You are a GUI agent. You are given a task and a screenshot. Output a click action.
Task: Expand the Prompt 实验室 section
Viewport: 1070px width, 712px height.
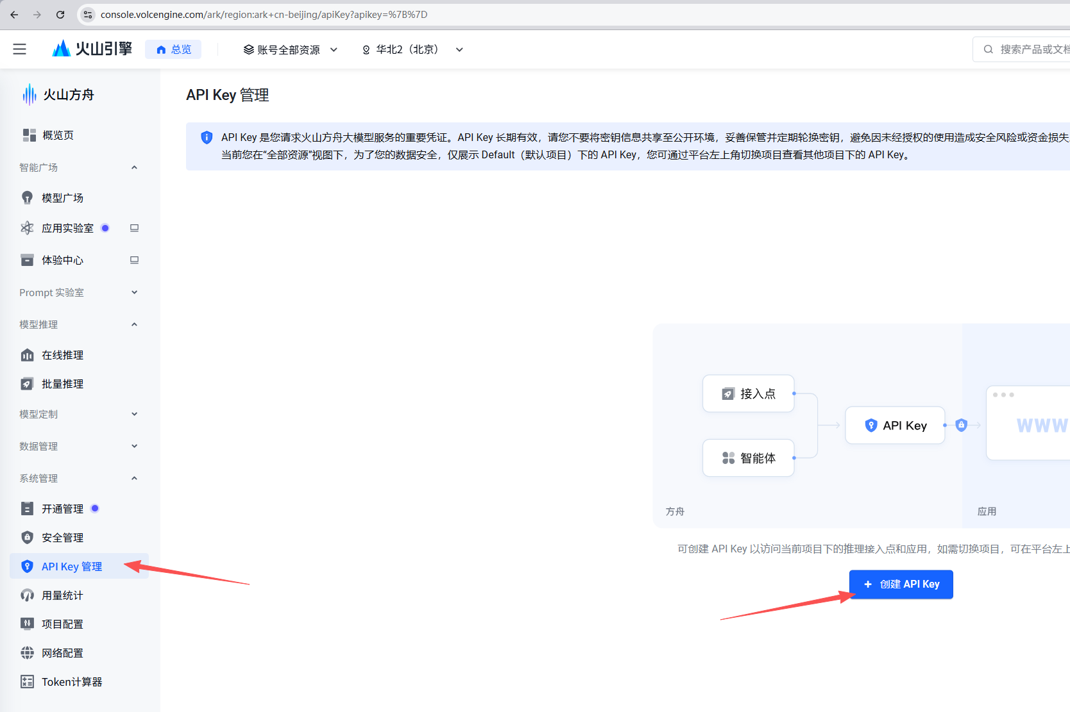pos(134,292)
